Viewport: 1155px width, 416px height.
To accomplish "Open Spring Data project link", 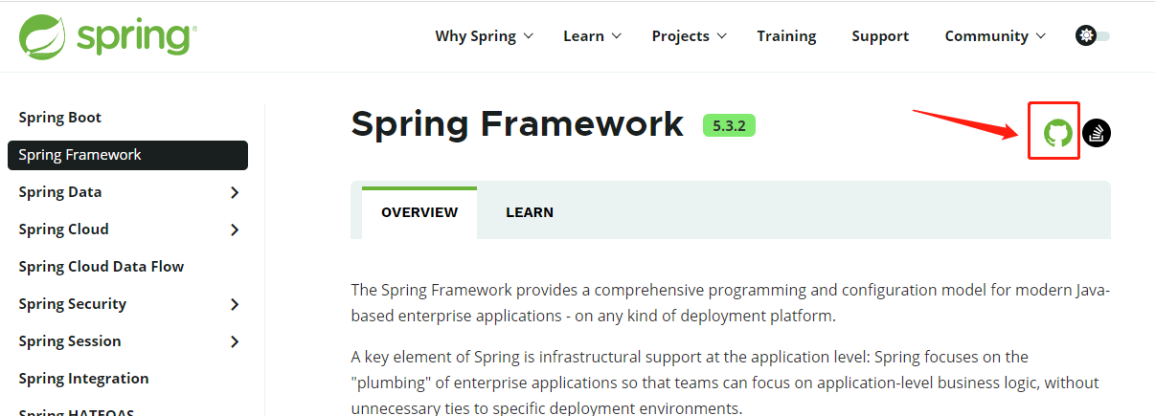I will pos(60,192).
